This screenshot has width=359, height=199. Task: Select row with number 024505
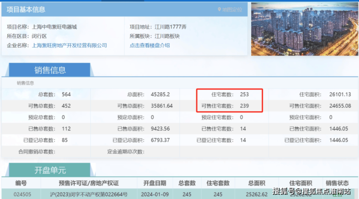point(20,193)
